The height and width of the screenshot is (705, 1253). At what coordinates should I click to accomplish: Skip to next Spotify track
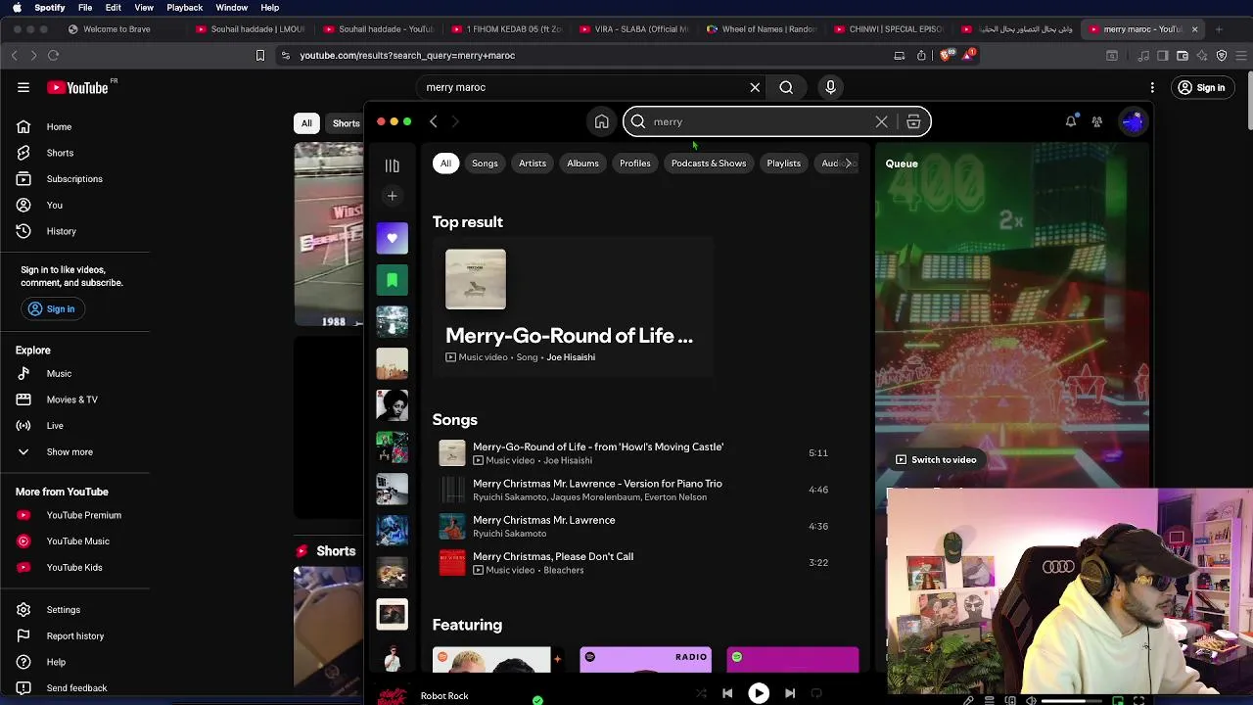point(790,693)
